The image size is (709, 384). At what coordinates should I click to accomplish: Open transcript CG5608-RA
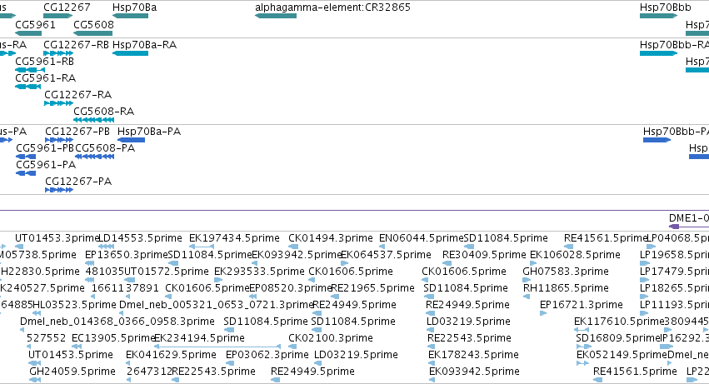click(x=103, y=112)
